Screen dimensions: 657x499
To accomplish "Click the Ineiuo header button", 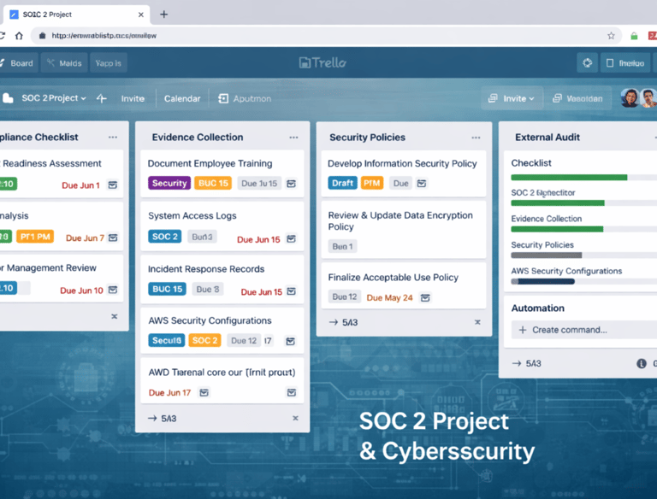I will coord(625,63).
